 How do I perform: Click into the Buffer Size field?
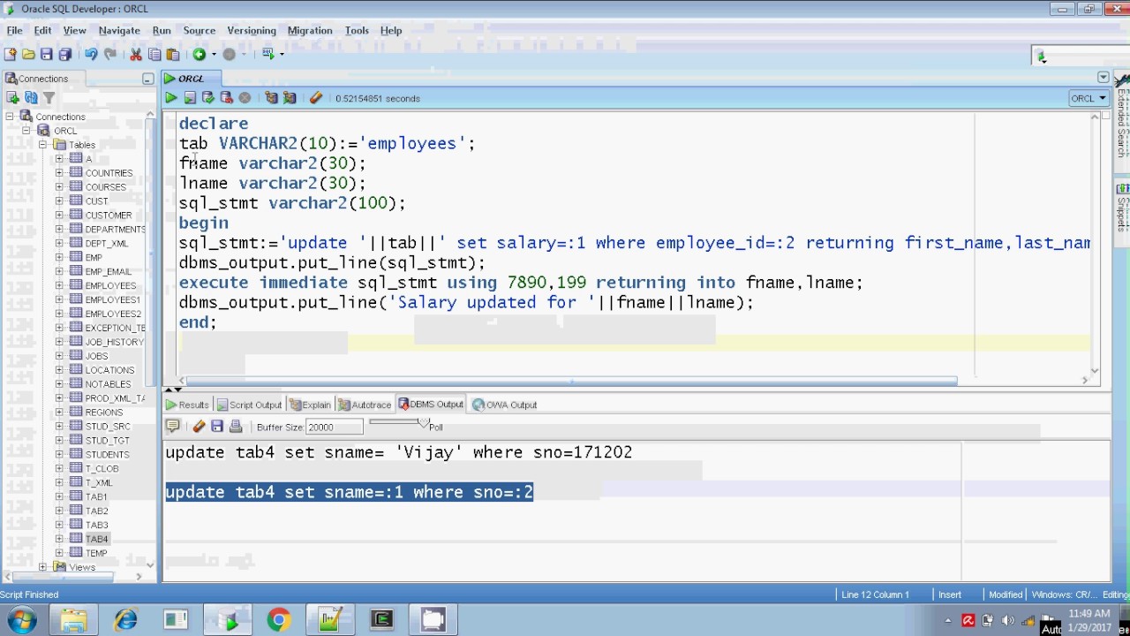pyautogui.click(x=335, y=427)
